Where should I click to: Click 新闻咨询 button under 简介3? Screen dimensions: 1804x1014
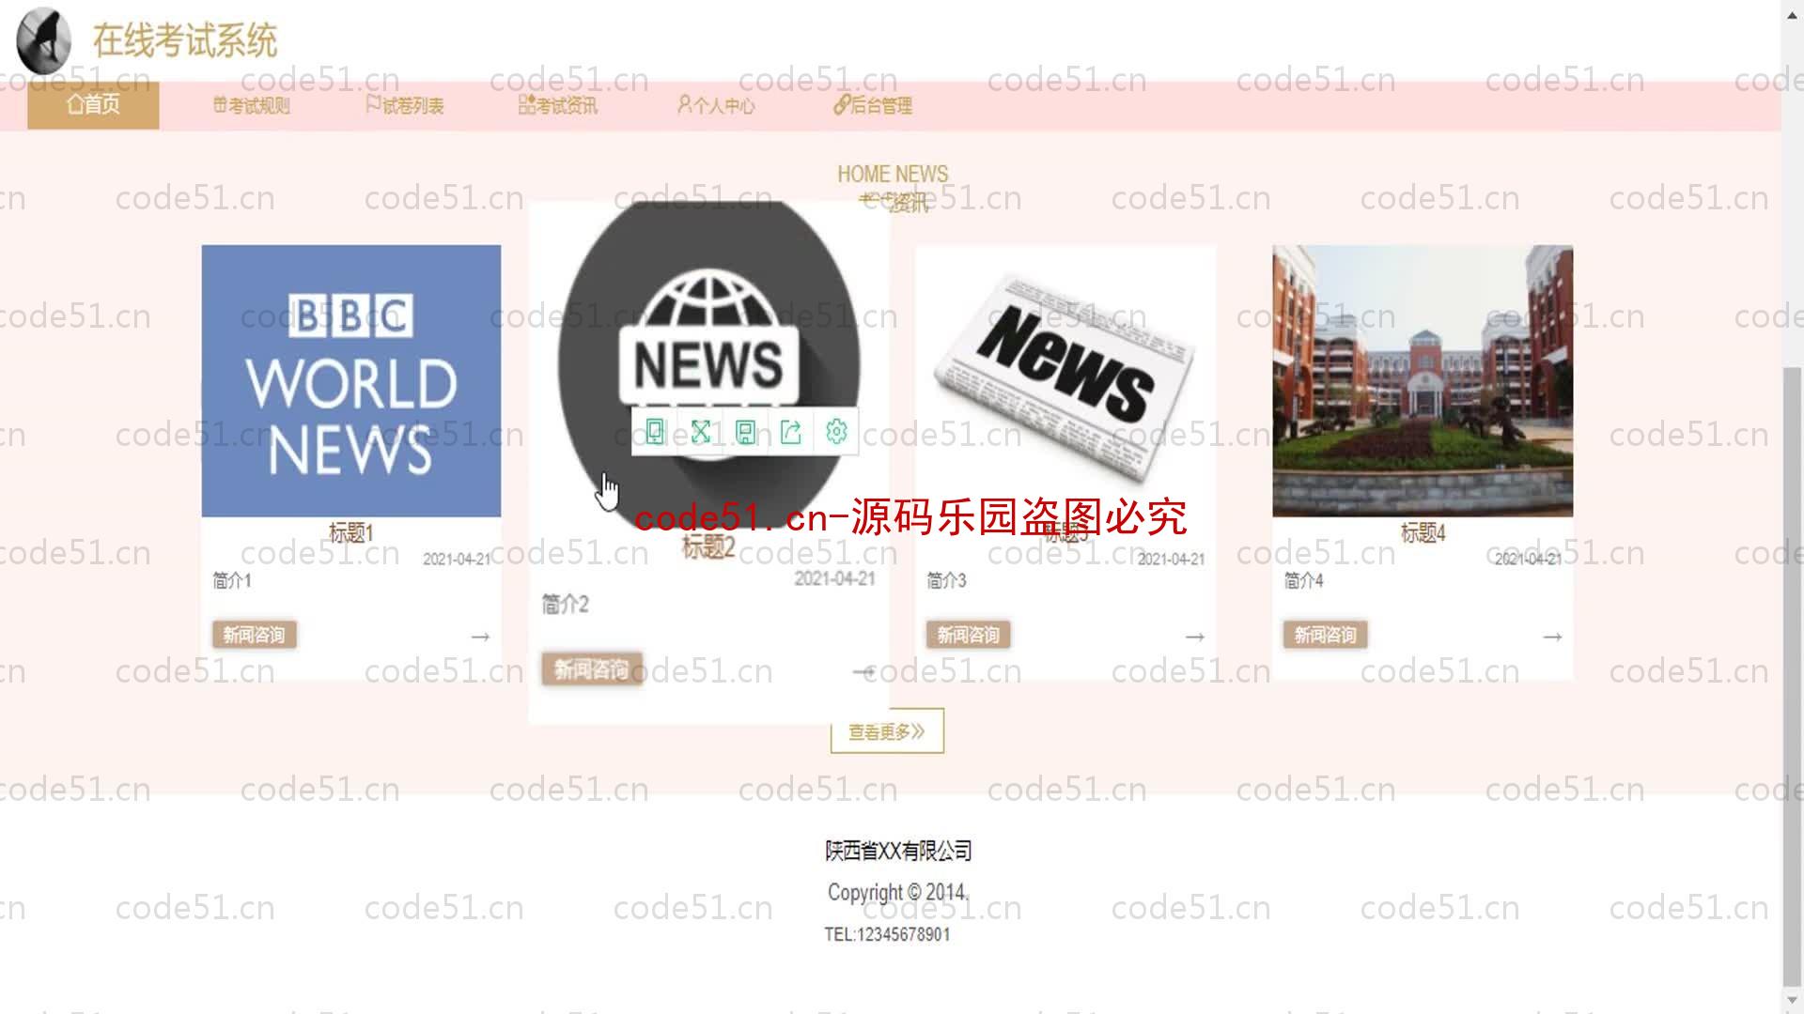[969, 635]
